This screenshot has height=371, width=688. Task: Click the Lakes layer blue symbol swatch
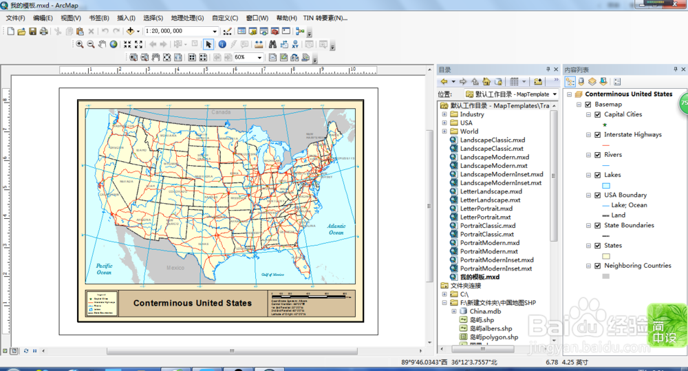coord(606,186)
